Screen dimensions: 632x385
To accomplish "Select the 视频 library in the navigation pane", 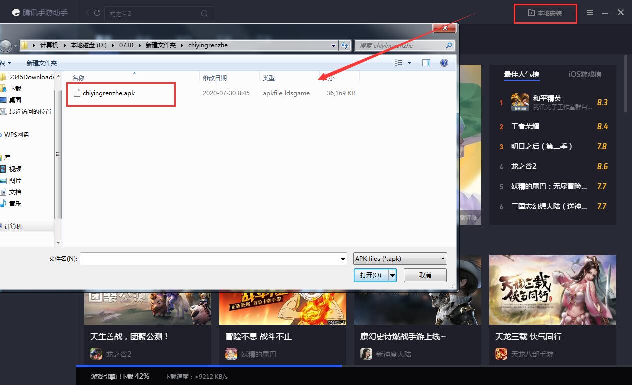I will tap(15, 169).
